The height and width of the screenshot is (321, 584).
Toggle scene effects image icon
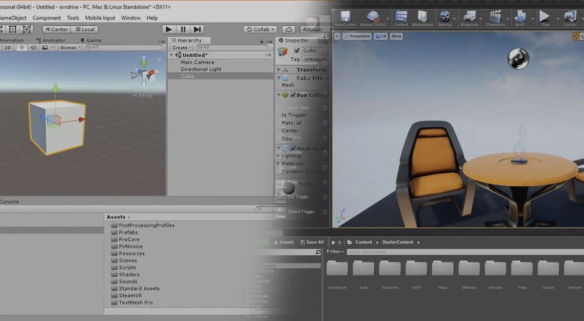point(45,47)
